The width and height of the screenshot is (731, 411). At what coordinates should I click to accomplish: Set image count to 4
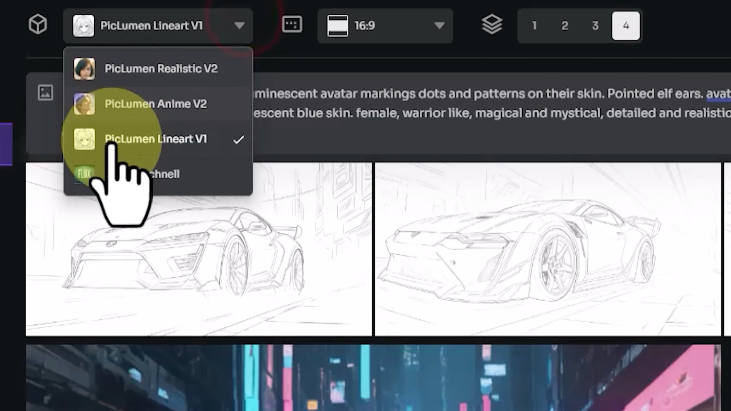626,26
